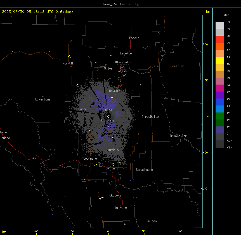
Task: Pick the purple swatch between 39 and 36
Action: (220, 95)
